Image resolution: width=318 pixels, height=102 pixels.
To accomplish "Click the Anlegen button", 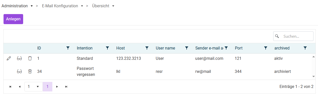I will (13, 19).
